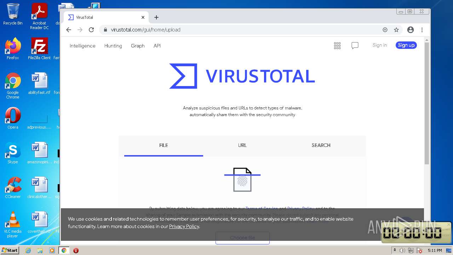The image size is (453, 255).
Task: Launch Acrobat Reader DC desktop shortcut
Action: (x=39, y=16)
